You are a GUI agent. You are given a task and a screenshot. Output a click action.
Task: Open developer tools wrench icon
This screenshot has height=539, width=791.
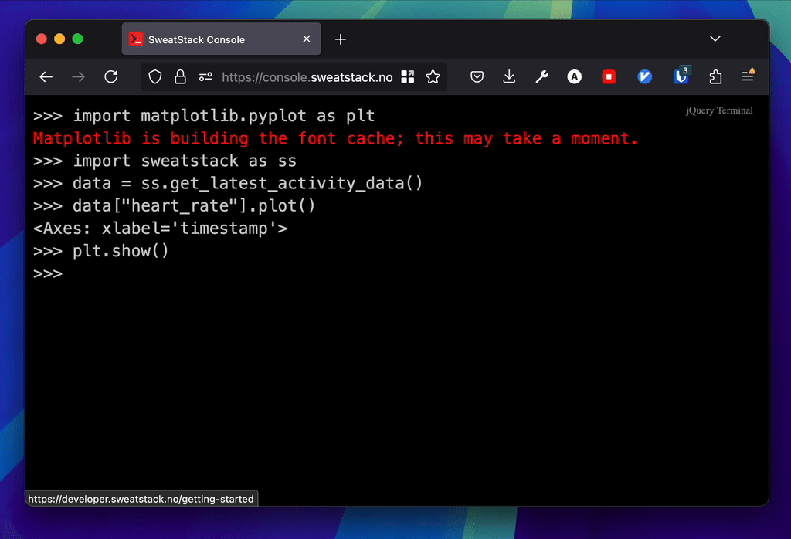(541, 76)
